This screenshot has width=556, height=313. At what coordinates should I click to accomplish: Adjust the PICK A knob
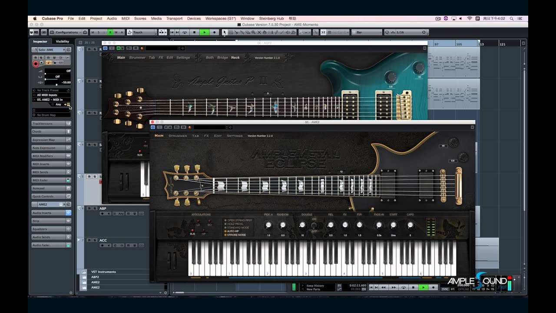pyautogui.click(x=268, y=225)
